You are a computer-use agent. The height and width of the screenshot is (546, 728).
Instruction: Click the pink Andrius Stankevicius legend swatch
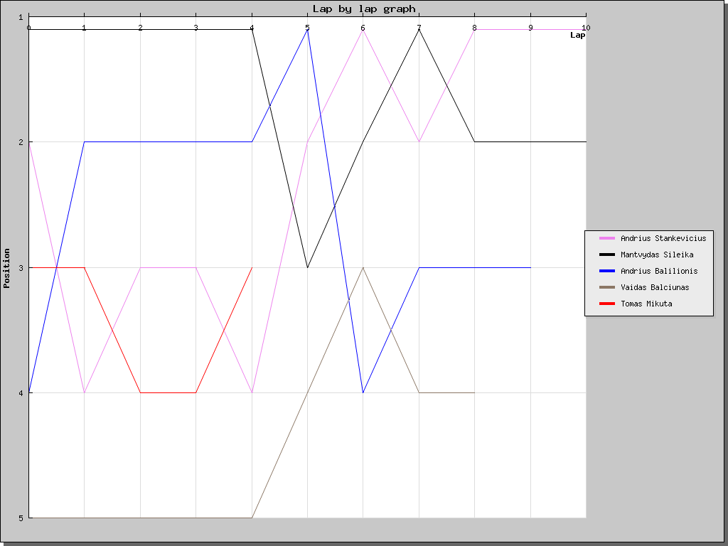(607, 238)
